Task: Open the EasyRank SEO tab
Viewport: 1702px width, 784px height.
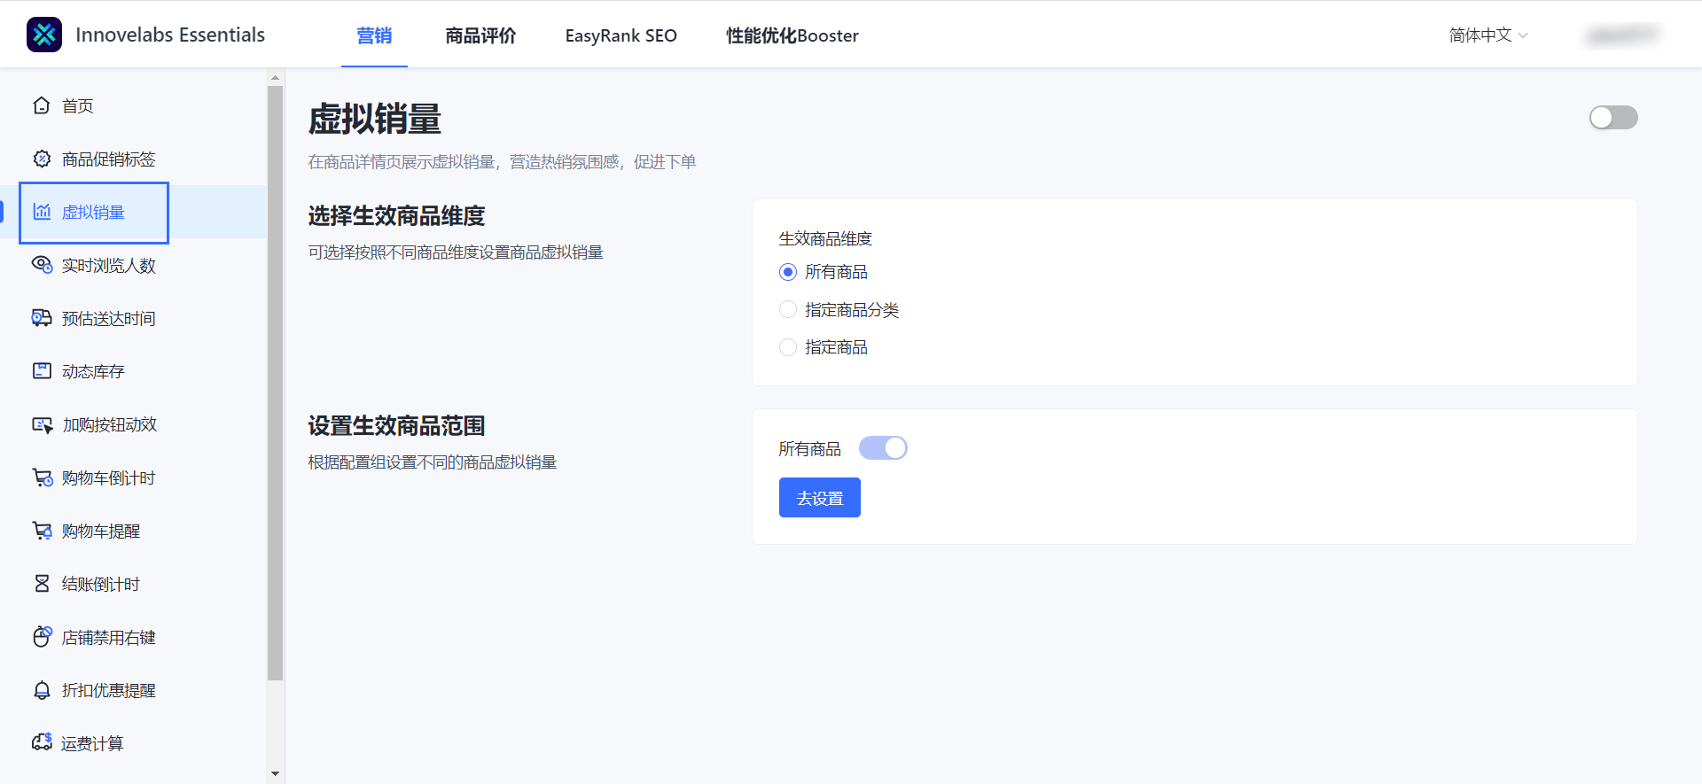Action: click(x=621, y=35)
